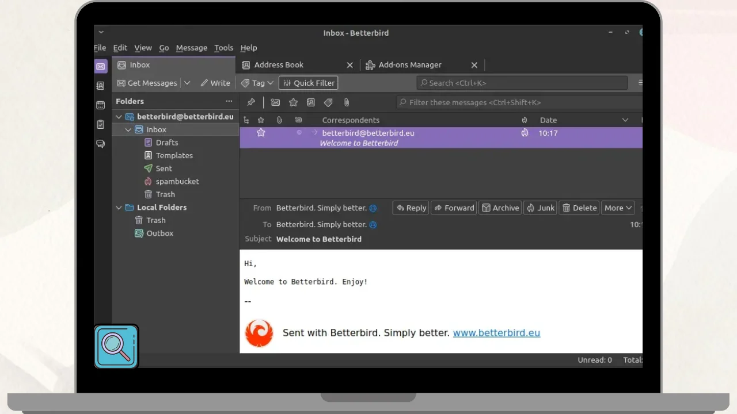Image resolution: width=737 pixels, height=414 pixels.
Task: Expand the More actions dropdown
Action: (618, 208)
